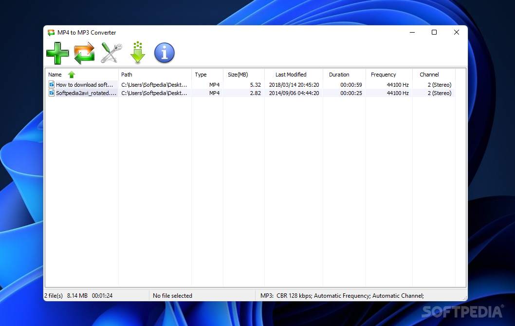Image resolution: width=515 pixels, height=326 pixels.
Task: Sort list by Size(MB) column header
Action: 244,75
